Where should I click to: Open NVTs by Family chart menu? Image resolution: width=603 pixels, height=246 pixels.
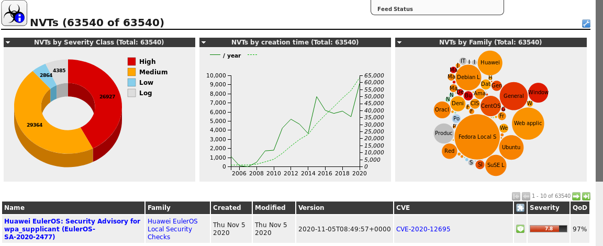click(399, 42)
